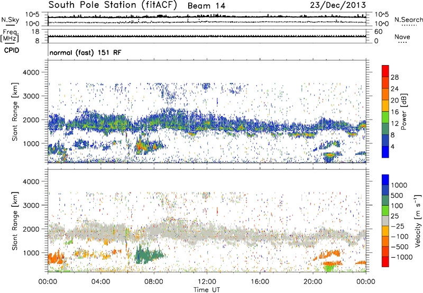Click the 'Velocity [m s-1]' color bar label
423x293 pixels.
click(418, 221)
